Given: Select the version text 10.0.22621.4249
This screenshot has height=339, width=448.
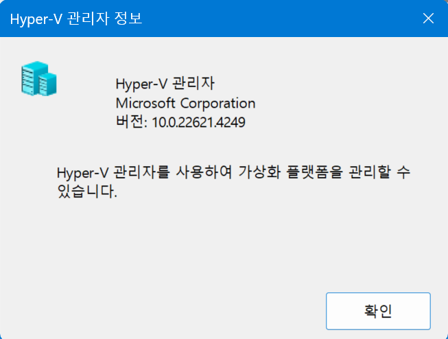Looking at the screenshot, I should point(198,122).
